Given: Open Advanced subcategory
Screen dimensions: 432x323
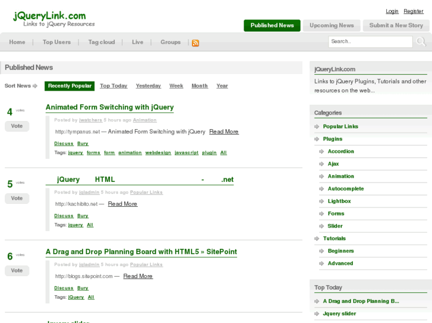Looking at the screenshot, I should click(x=340, y=263).
